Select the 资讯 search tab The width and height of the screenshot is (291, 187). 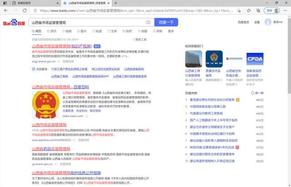click(52, 31)
